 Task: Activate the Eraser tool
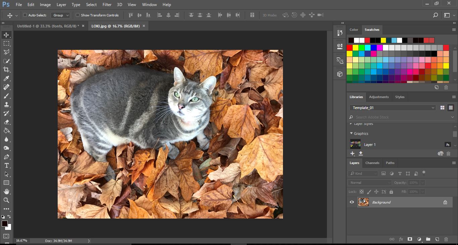click(x=6, y=122)
